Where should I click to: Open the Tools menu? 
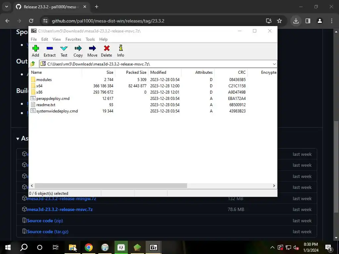pos(90,39)
